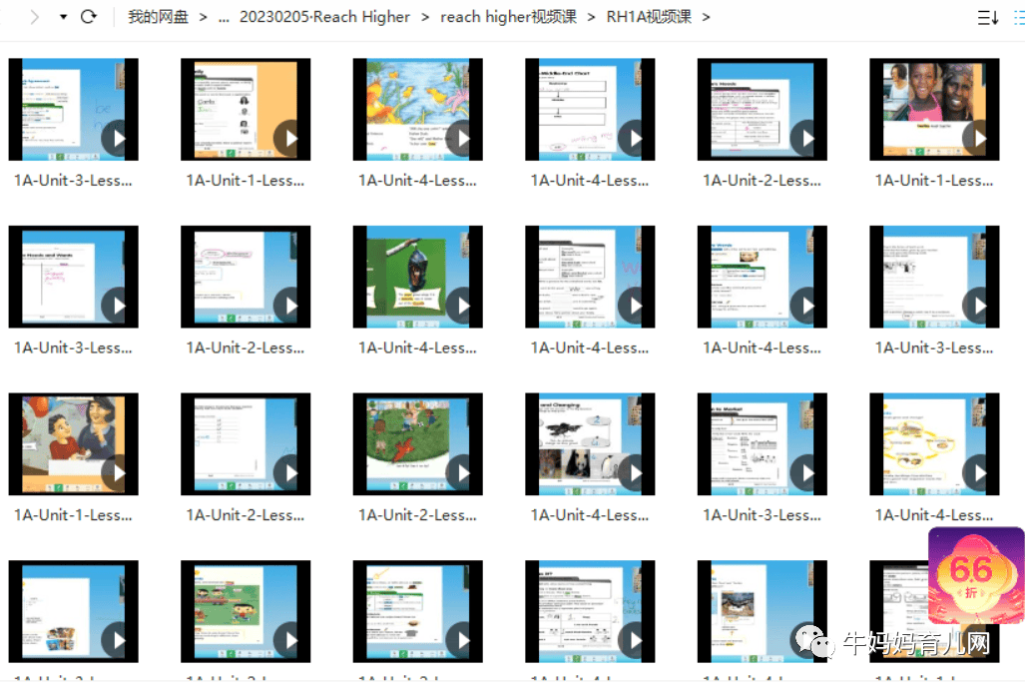Play the hanging chrysalis video
The image size is (1025, 689).
(x=417, y=277)
